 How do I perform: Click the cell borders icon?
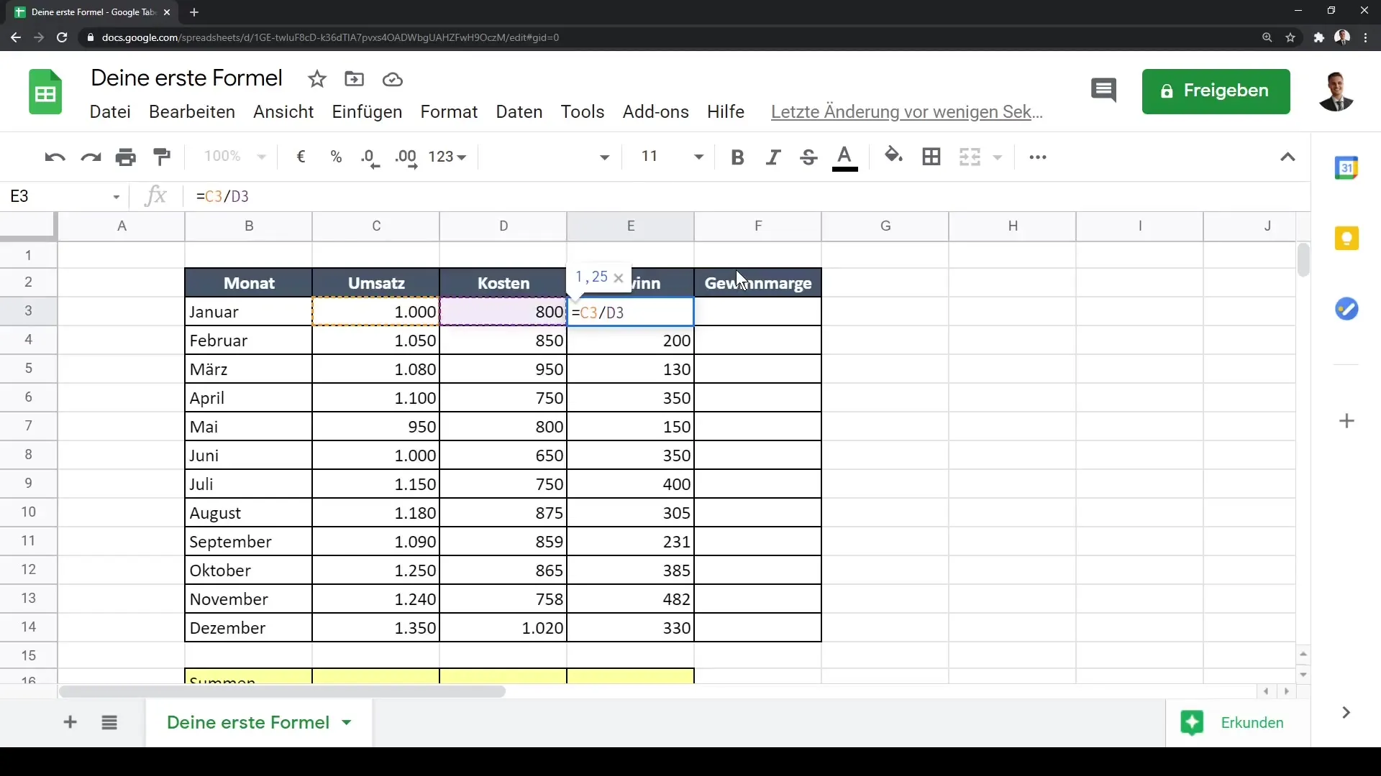coord(931,155)
